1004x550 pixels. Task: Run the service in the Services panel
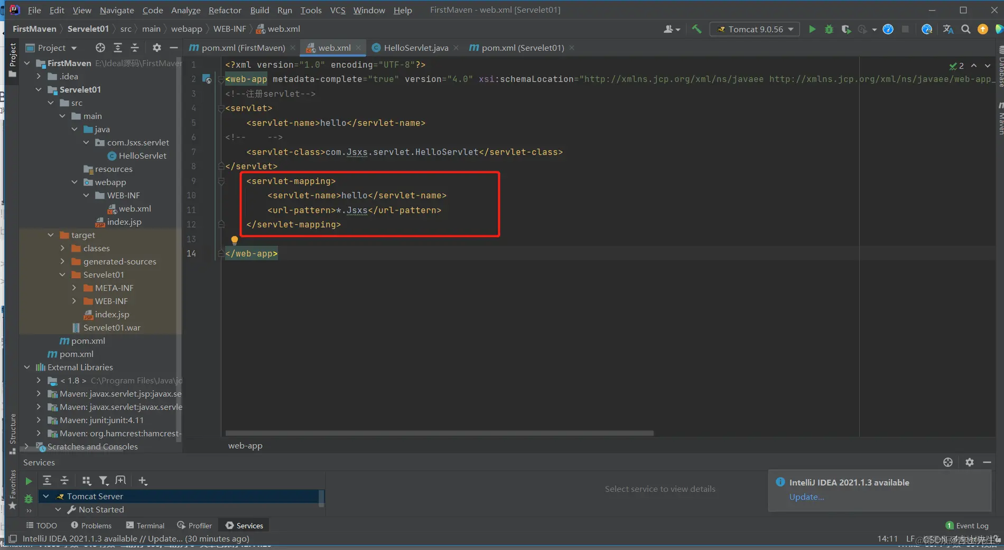[29, 481]
